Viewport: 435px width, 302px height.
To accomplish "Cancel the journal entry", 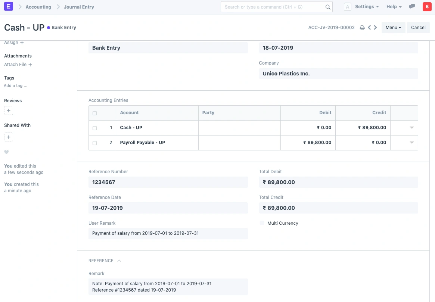I will pyautogui.click(x=418, y=27).
